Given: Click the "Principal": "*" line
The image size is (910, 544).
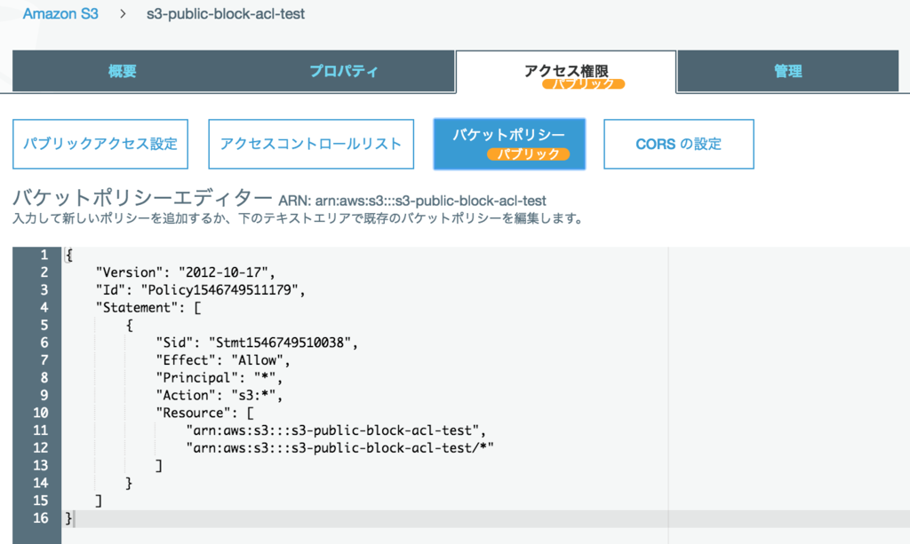Looking at the screenshot, I should coord(220,378).
